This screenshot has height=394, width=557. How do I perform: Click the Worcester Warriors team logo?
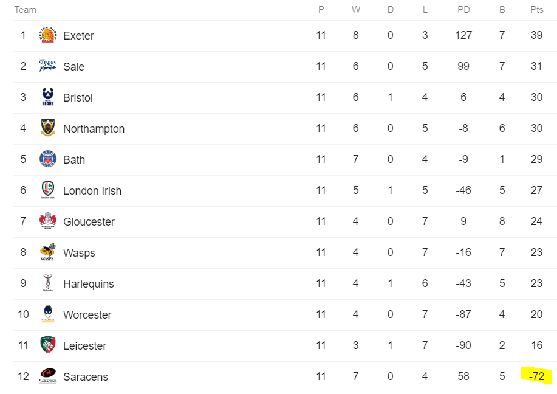point(48,314)
